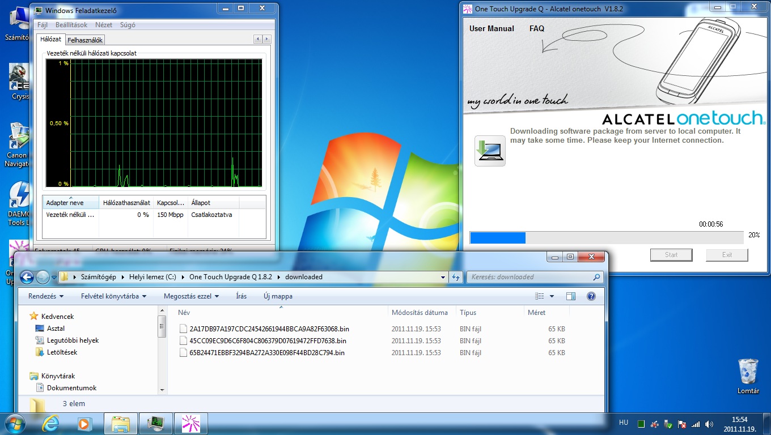
Task: Click the navigation pane scrollbar down arrow
Action: click(162, 390)
